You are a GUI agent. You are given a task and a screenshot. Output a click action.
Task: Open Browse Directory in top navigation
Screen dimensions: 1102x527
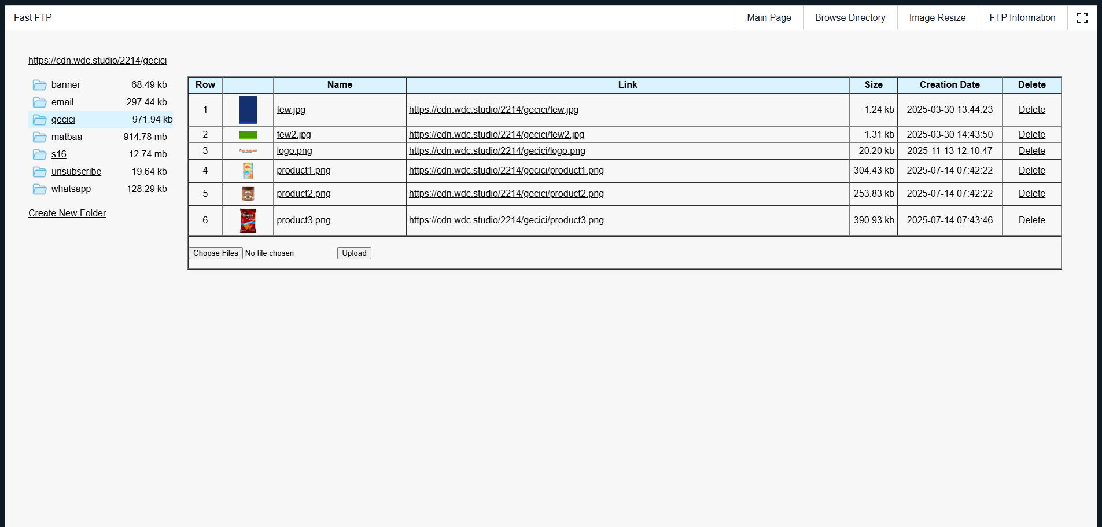[x=850, y=17]
